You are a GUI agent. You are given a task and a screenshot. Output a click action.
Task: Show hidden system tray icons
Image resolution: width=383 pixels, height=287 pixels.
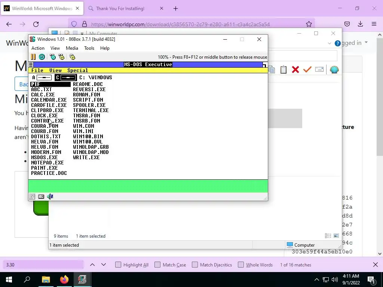(316, 280)
